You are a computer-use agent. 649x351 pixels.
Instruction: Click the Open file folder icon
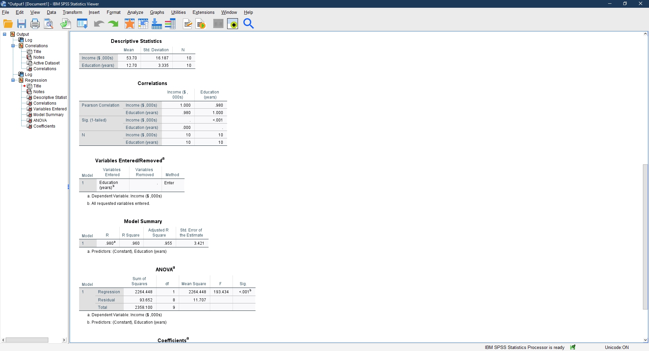[x=8, y=24]
